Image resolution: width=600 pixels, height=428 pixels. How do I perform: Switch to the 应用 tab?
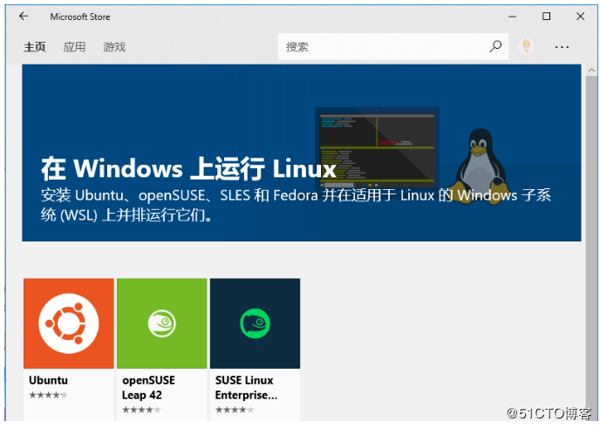click(75, 47)
